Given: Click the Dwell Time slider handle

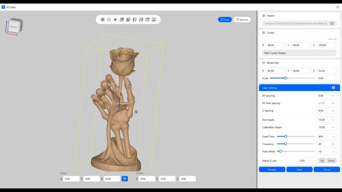Looking at the screenshot, I should [x=286, y=136].
